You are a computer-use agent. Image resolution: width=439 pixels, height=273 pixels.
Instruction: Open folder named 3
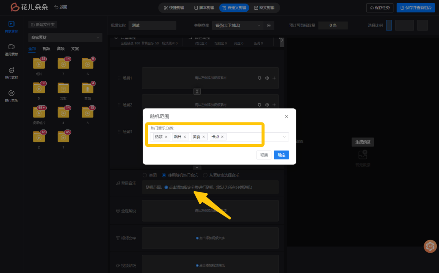click(88, 112)
